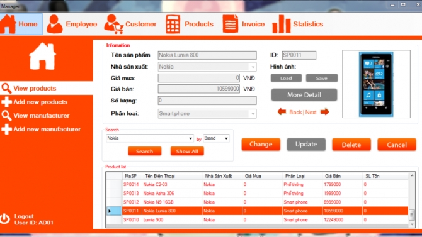Select View products in the sidebar
The image size is (422, 237).
point(47,88)
